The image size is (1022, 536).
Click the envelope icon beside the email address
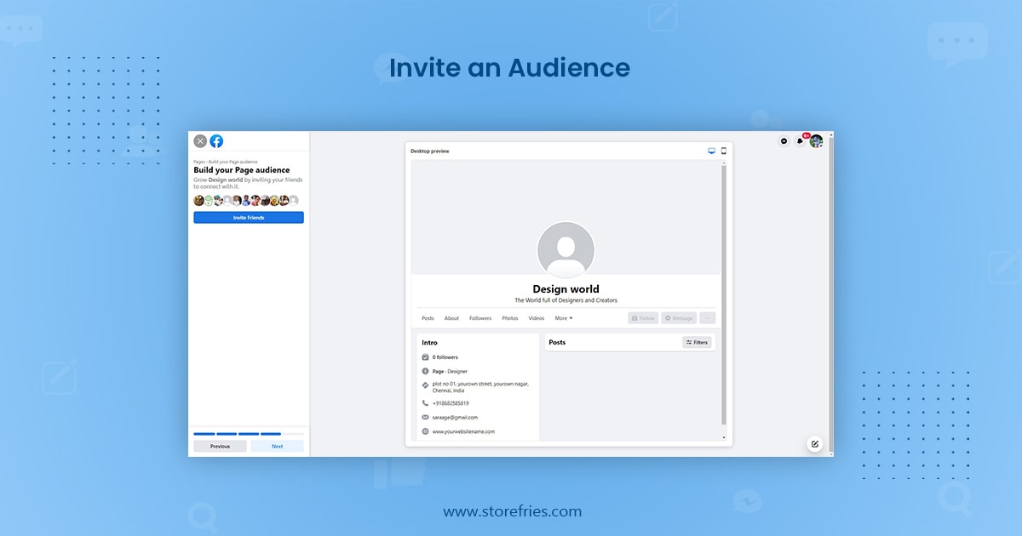click(425, 418)
